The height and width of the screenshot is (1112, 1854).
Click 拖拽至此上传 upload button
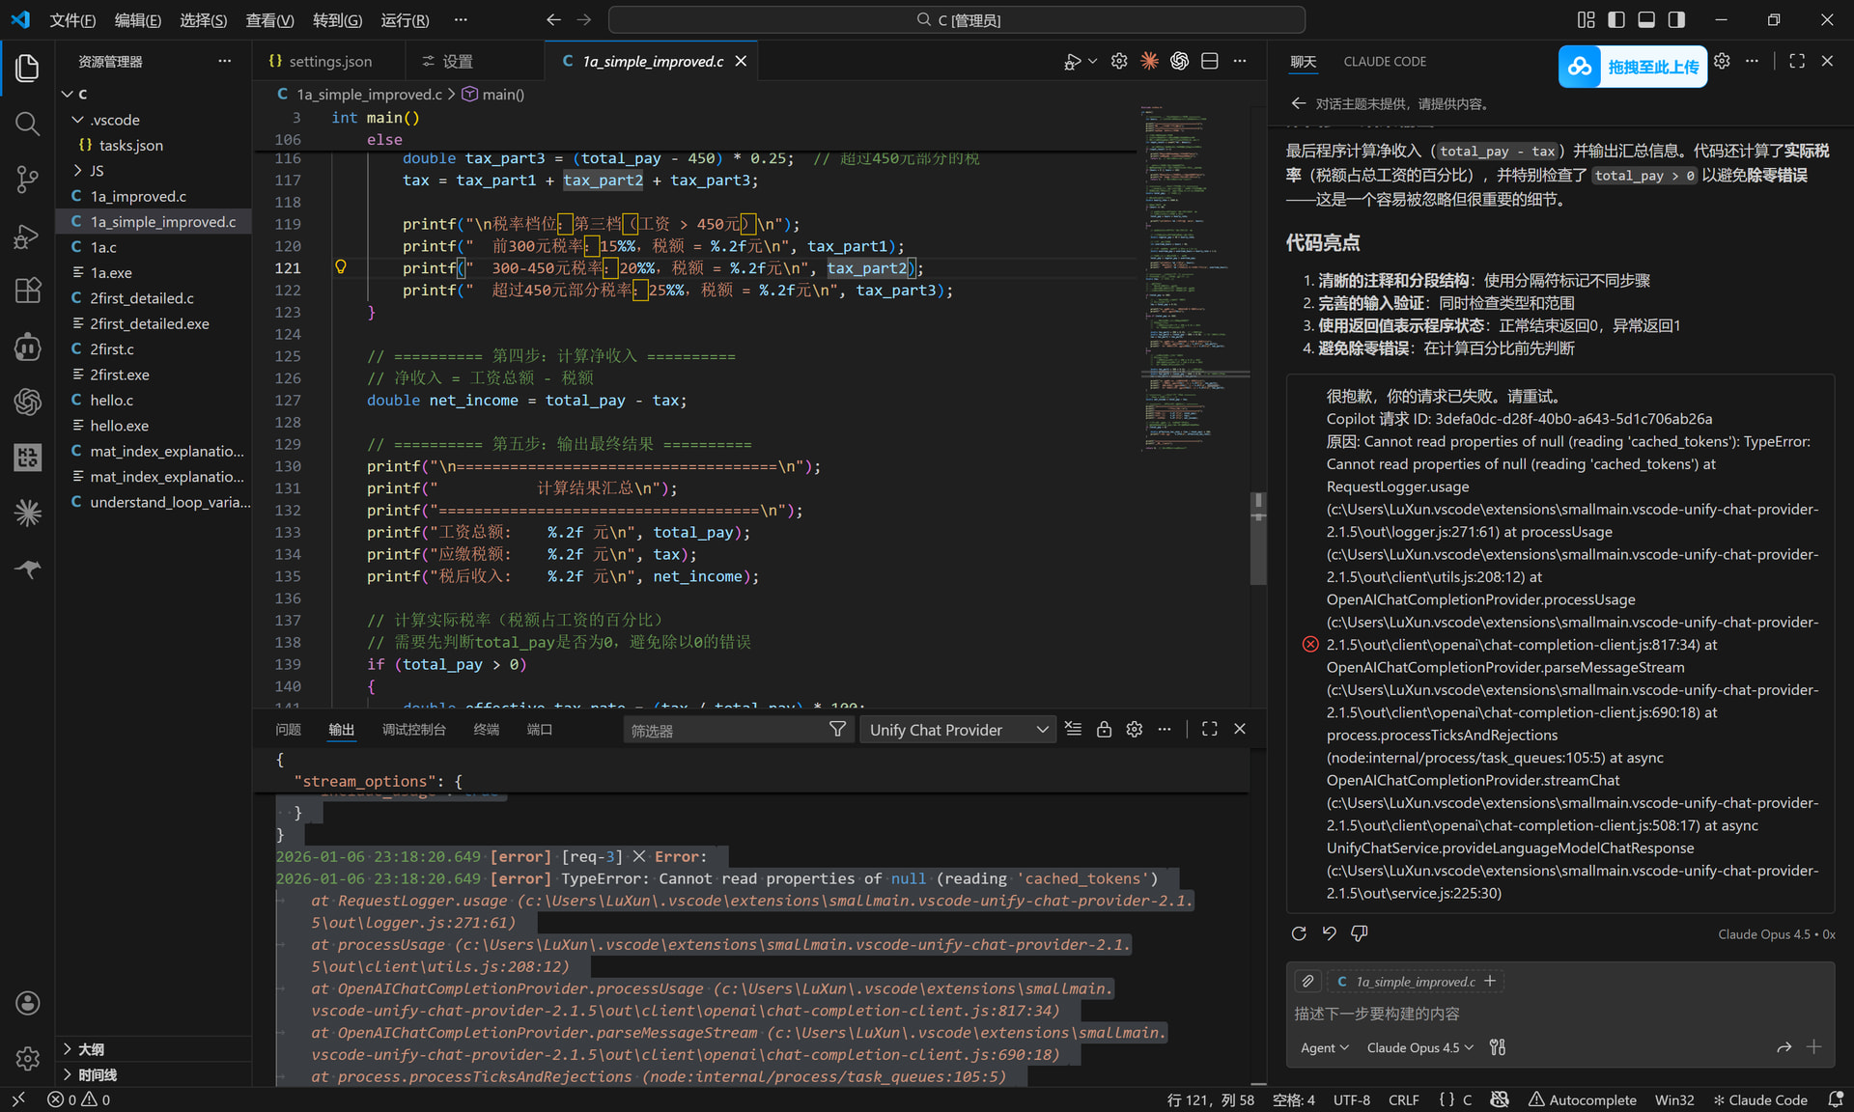coord(1632,67)
